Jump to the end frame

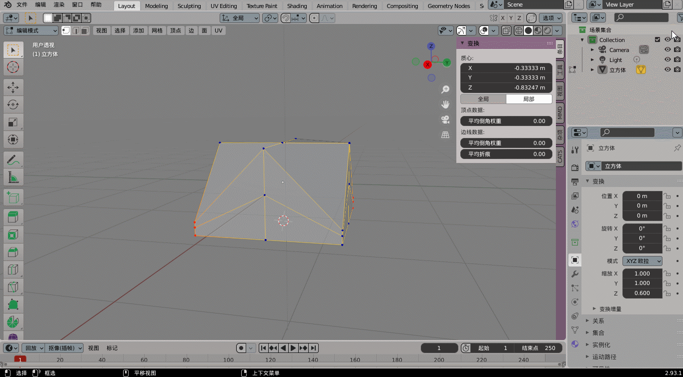(x=313, y=348)
